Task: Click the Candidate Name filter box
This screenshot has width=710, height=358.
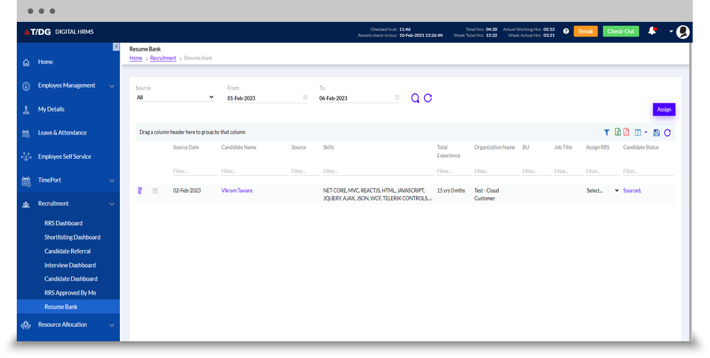Action: 254,171
